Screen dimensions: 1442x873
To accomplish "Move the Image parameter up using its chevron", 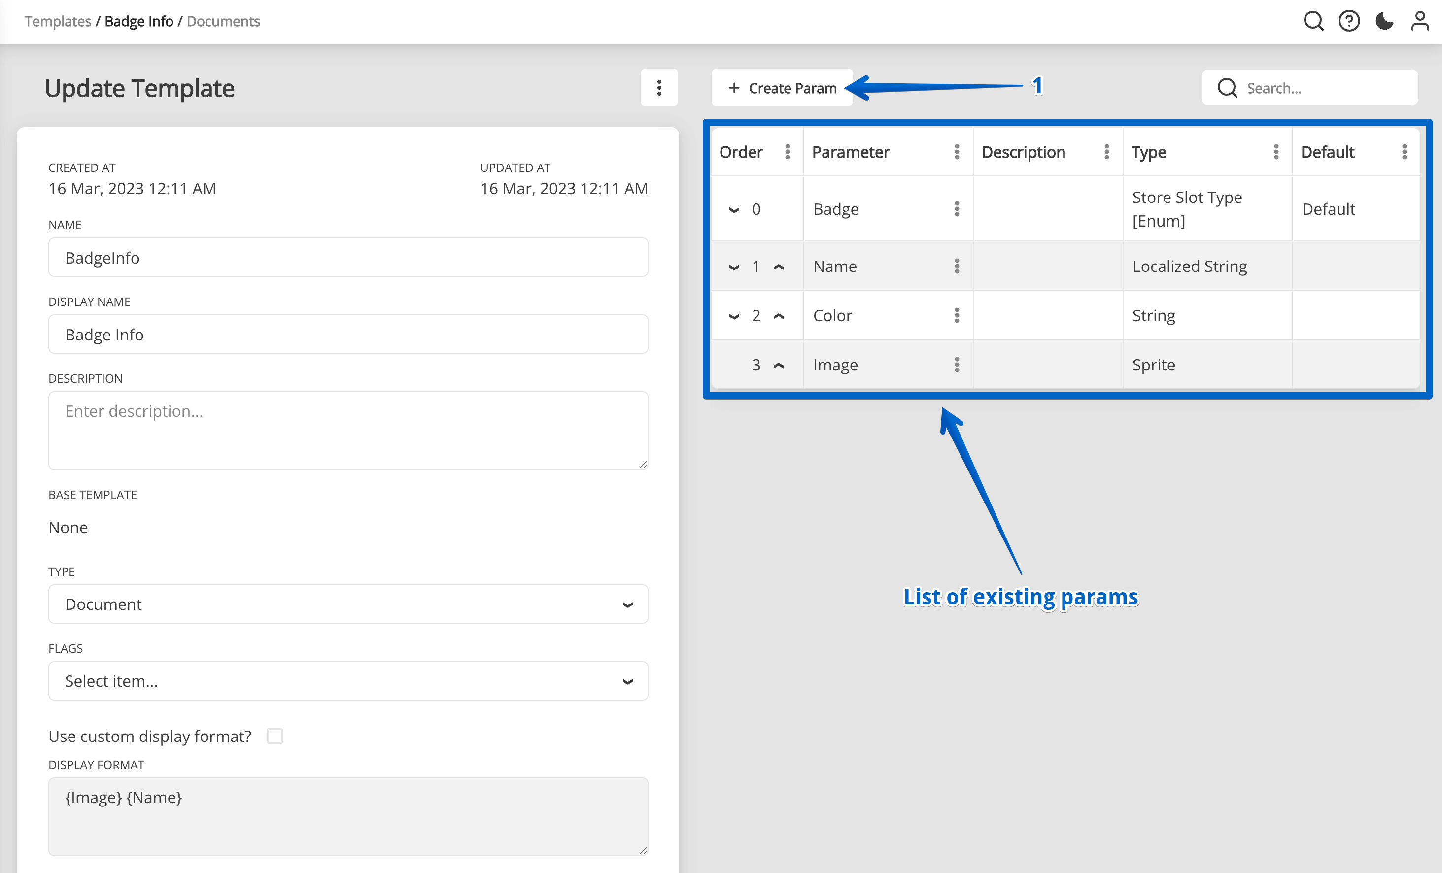I will click(779, 365).
